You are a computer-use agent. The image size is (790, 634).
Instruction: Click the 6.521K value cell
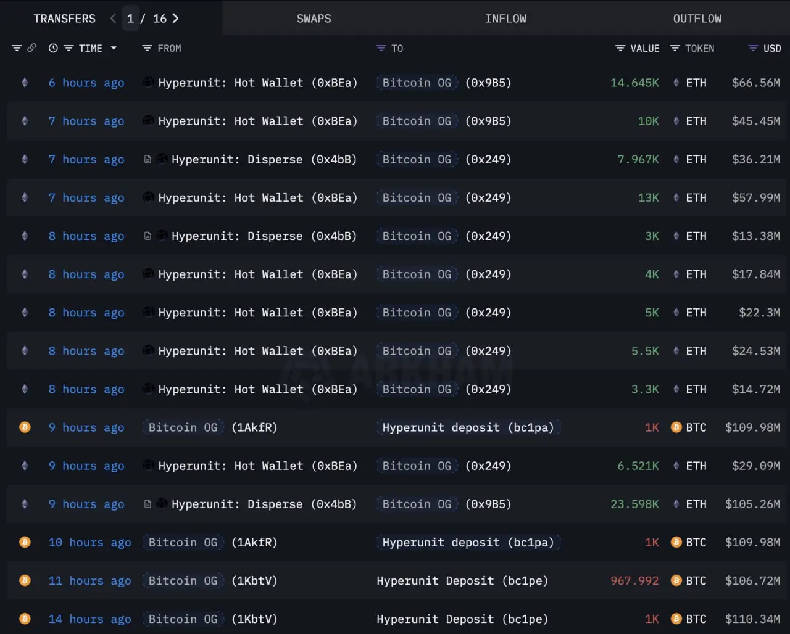pos(638,466)
